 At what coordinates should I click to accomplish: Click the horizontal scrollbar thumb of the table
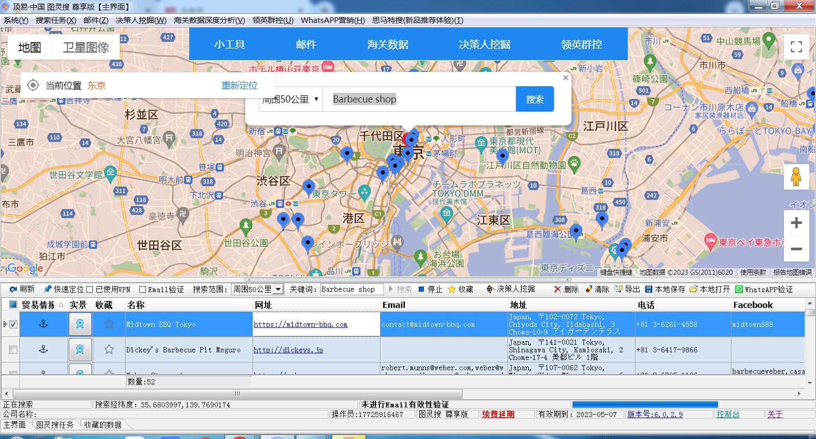237,394
